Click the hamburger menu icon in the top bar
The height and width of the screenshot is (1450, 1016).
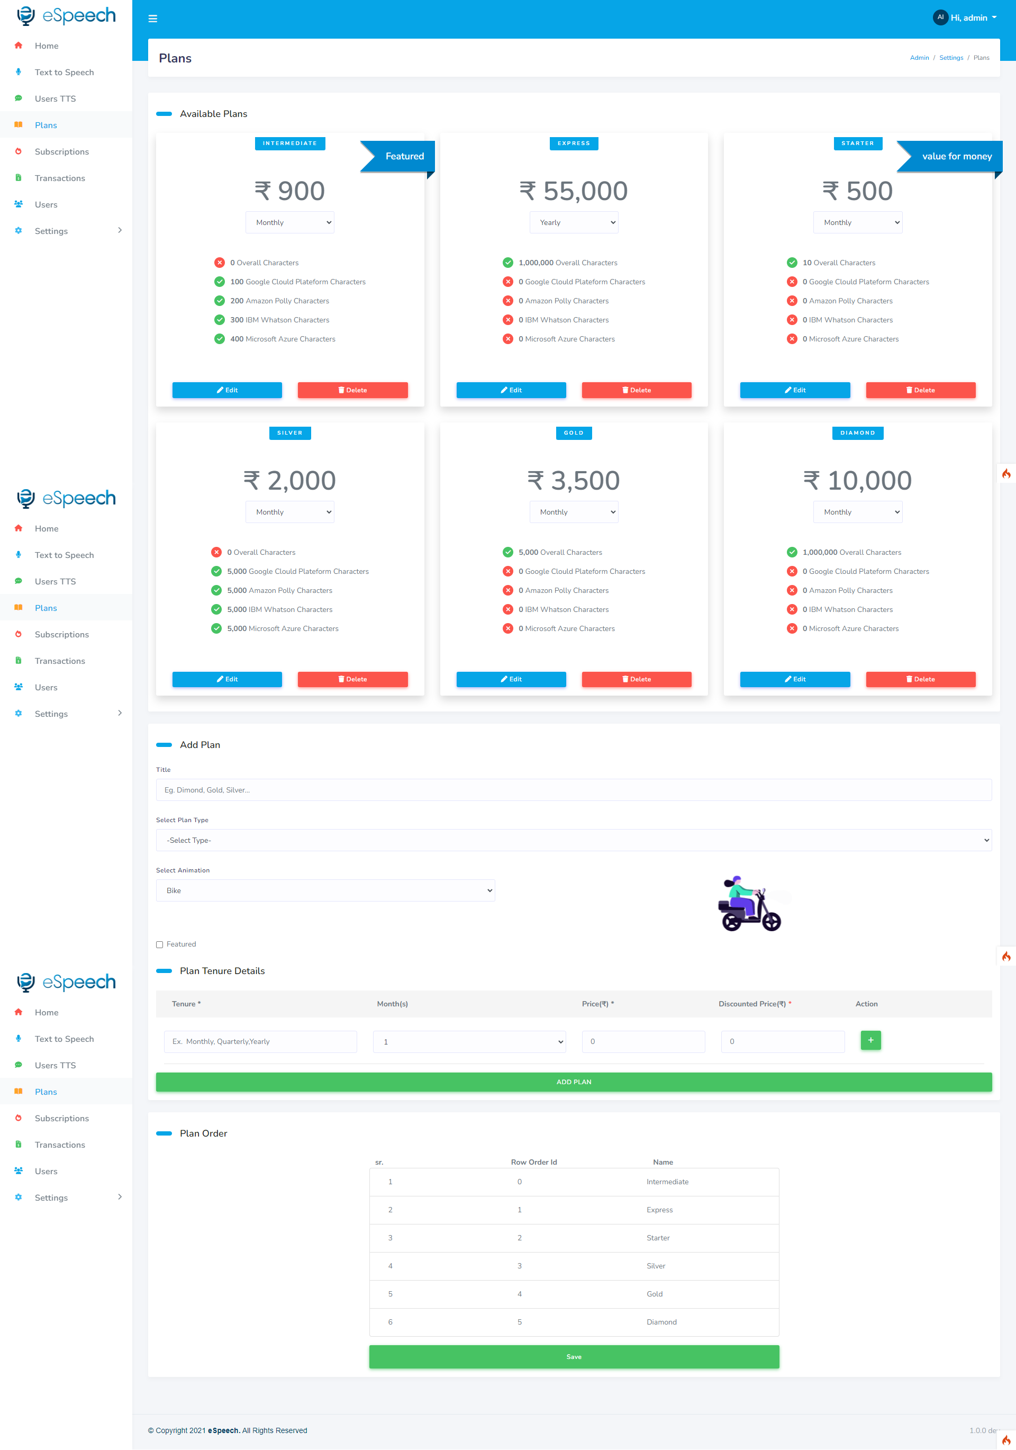pos(153,19)
